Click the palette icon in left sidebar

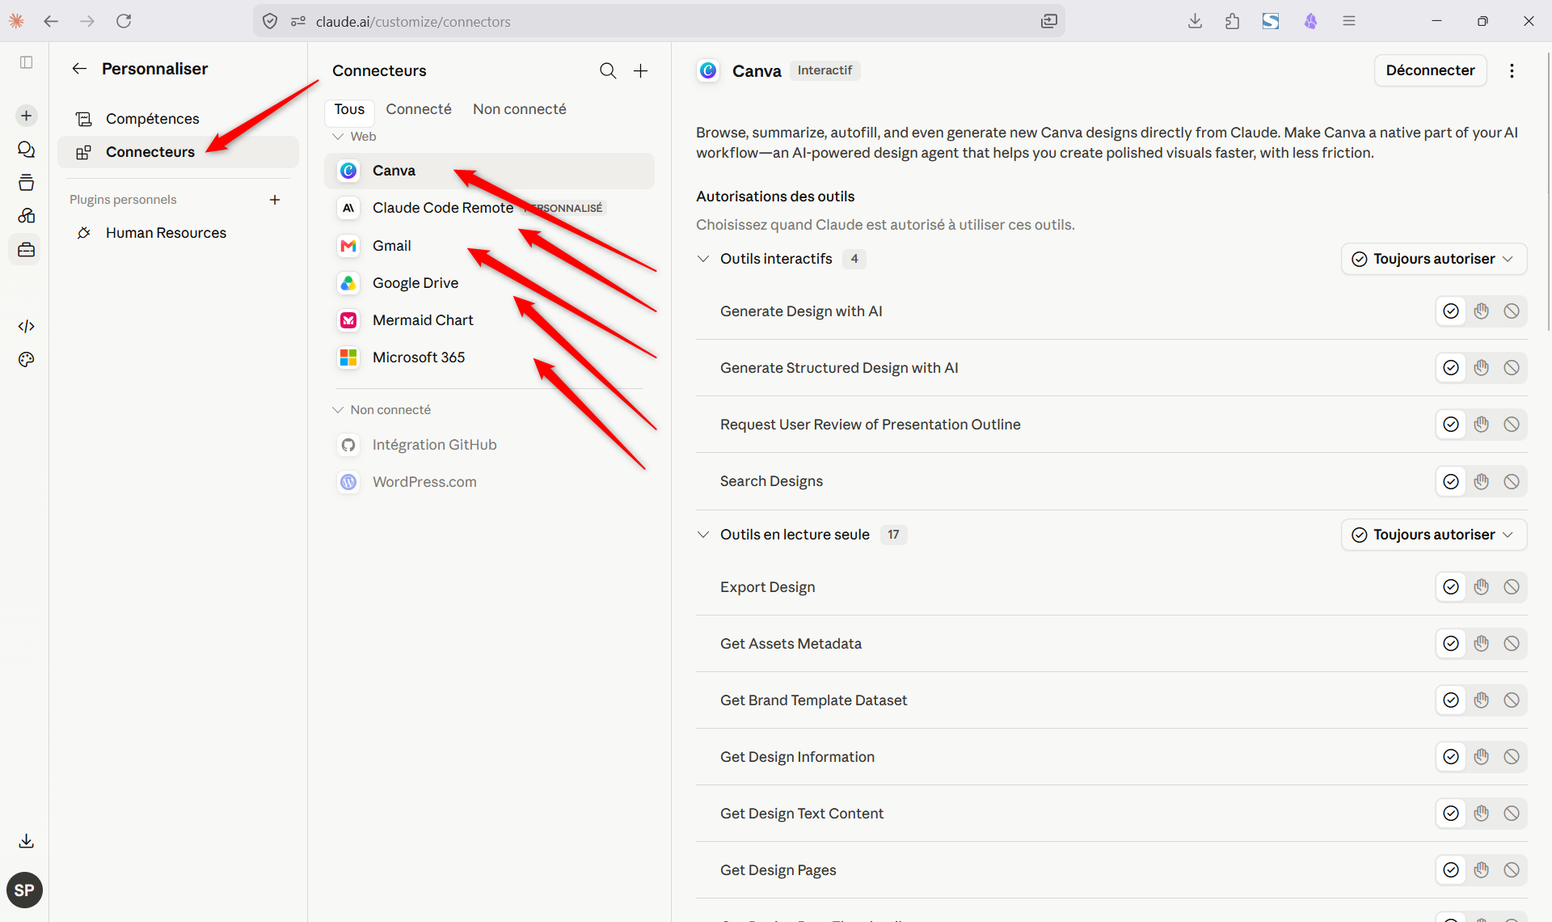point(26,359)
